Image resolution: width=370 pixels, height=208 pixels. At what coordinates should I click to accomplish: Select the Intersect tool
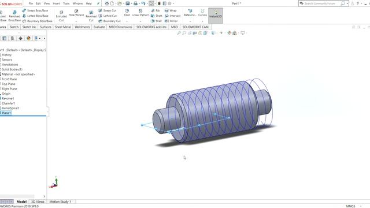point(173,16)
